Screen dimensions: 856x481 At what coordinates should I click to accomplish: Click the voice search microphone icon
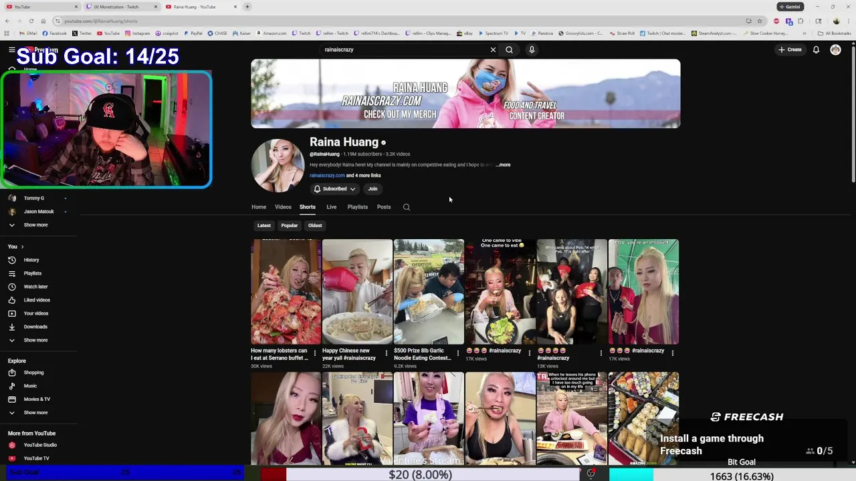pyautogui.click(x=532, y=49)
